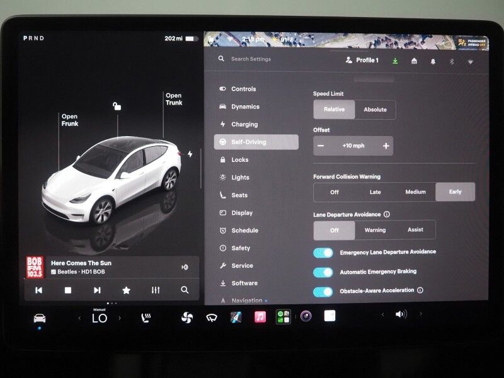The image size is (504, 378).
Task: Toggle Emergency Lane Departure Avoidance switch
Action: point(323,253)
